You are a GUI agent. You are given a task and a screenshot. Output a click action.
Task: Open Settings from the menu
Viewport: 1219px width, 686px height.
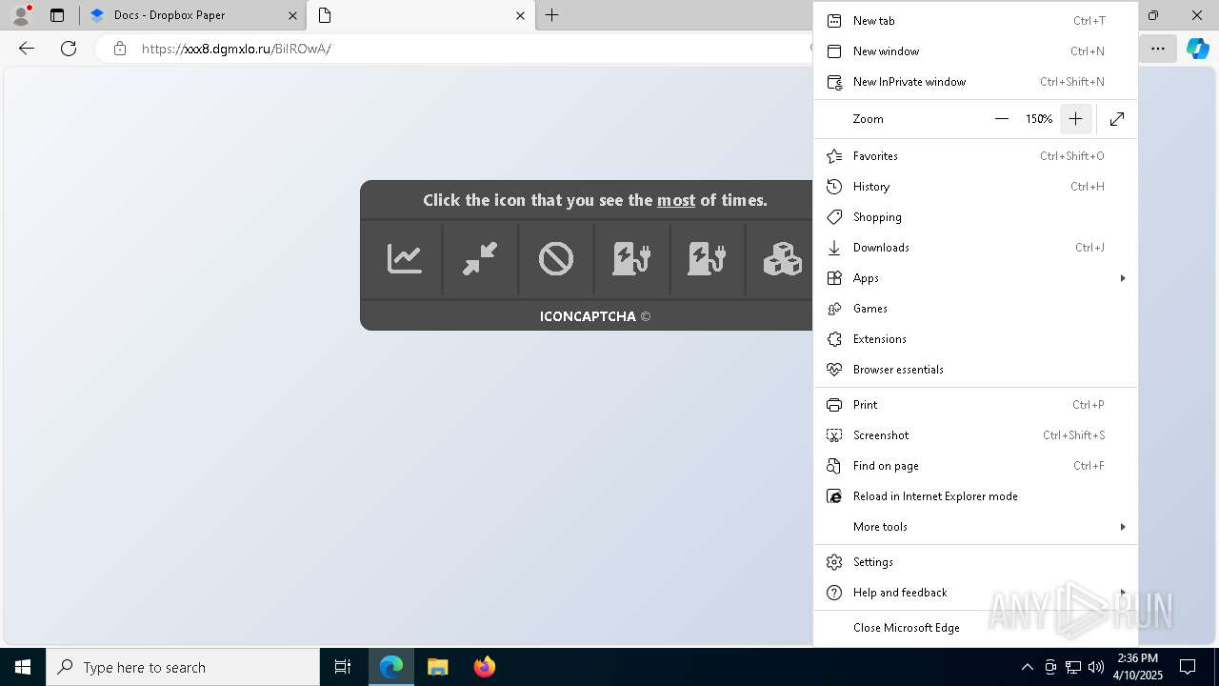click(975, 562)
